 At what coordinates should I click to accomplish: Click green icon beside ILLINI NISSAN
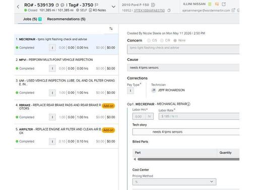pos(210,4)
